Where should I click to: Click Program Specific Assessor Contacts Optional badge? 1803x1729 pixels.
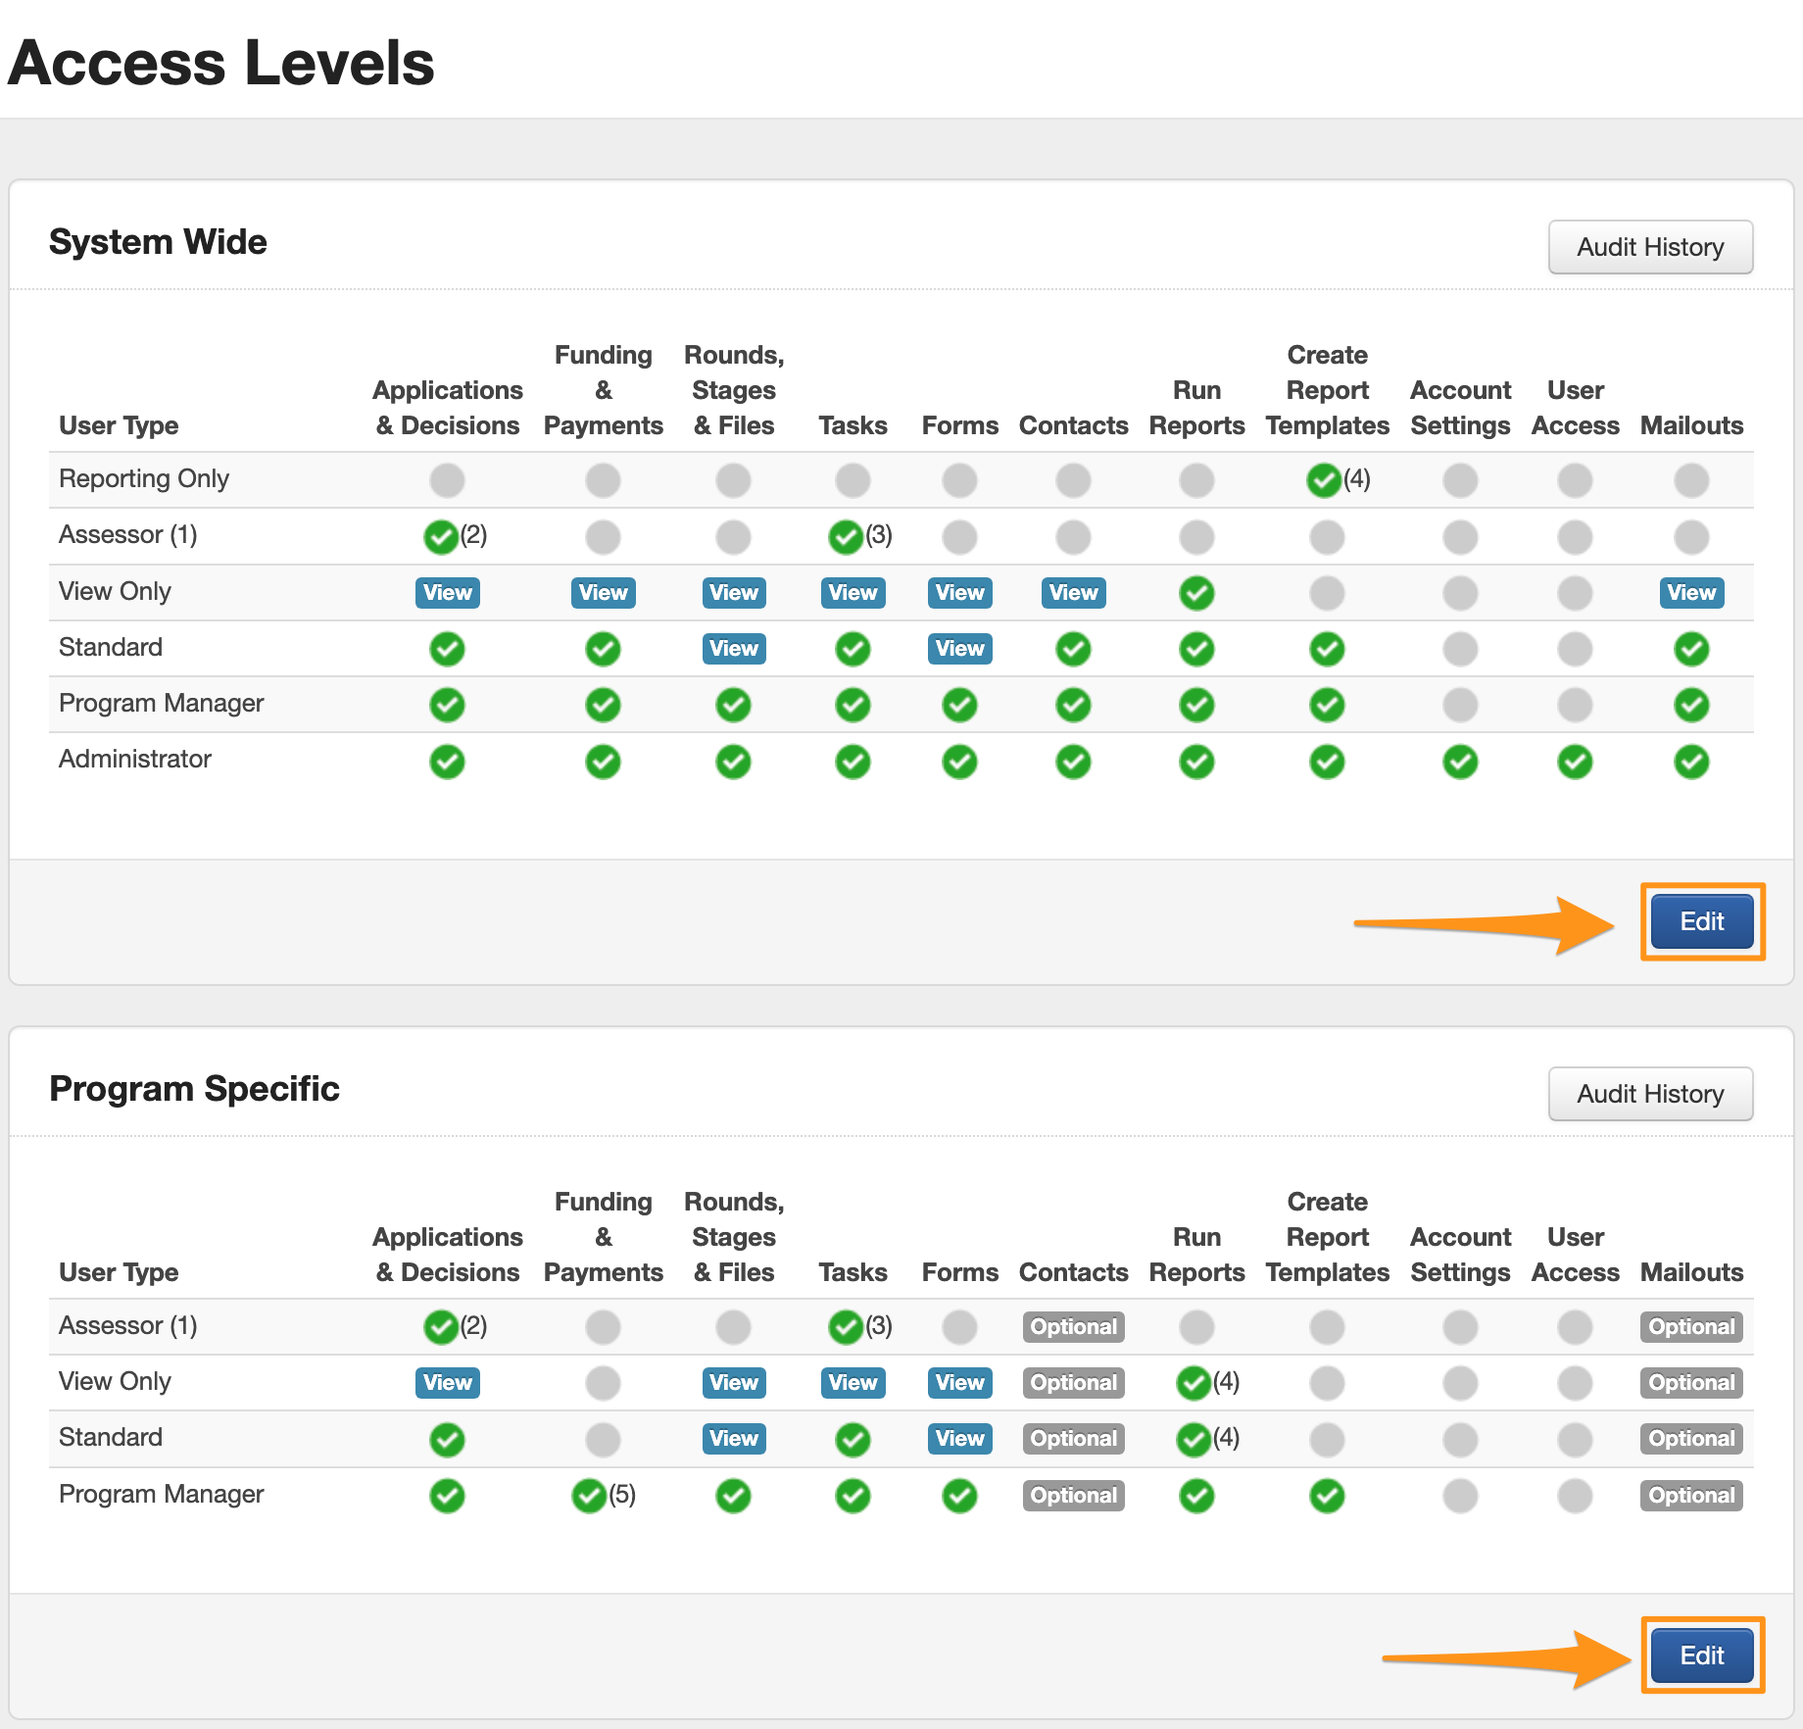click(x=1073, y=1327)
